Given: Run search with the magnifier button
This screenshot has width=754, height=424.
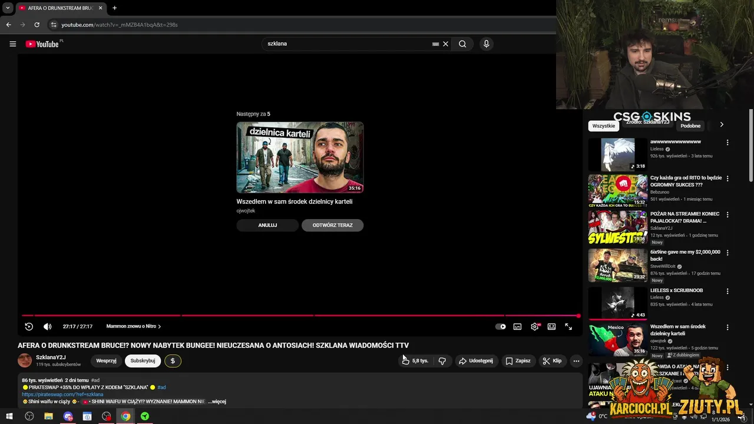Looking at the screenshot, I should pyautogui.click(x=462, y=44).
